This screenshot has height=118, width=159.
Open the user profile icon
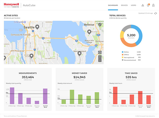[153, 5]
